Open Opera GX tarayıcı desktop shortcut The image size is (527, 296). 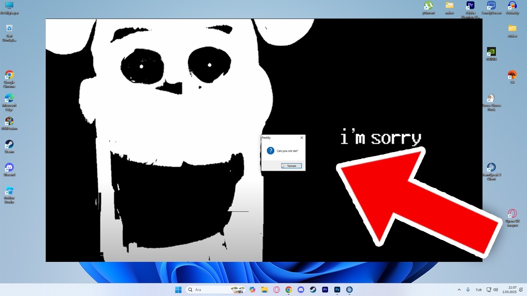(x=512, y=218)
